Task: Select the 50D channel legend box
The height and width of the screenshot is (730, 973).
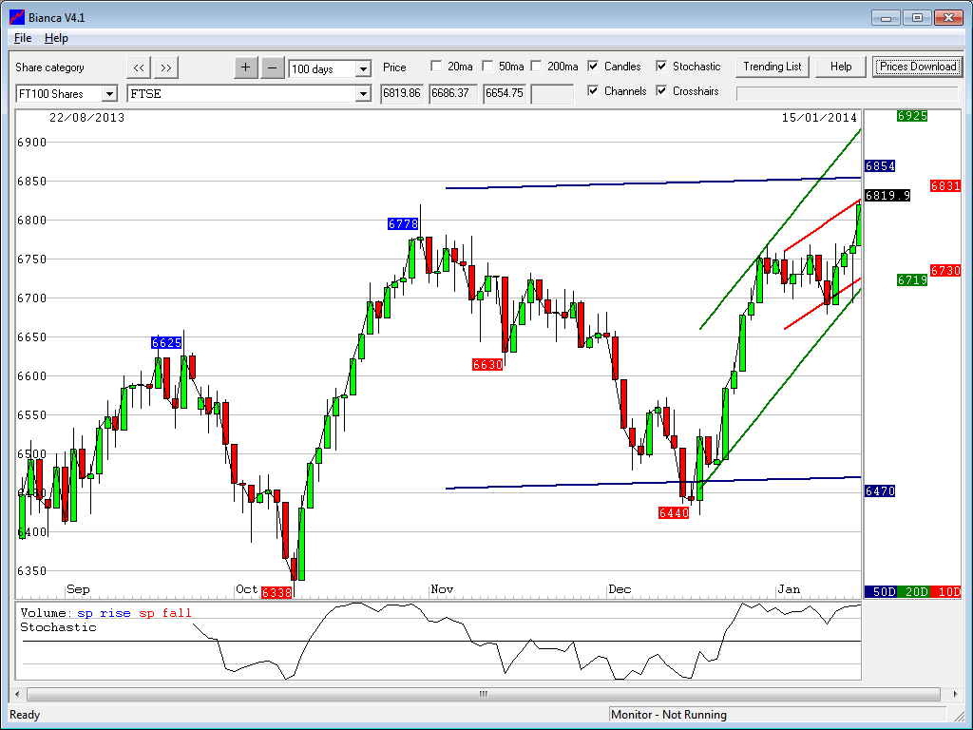Action: (x=884, y=591)
